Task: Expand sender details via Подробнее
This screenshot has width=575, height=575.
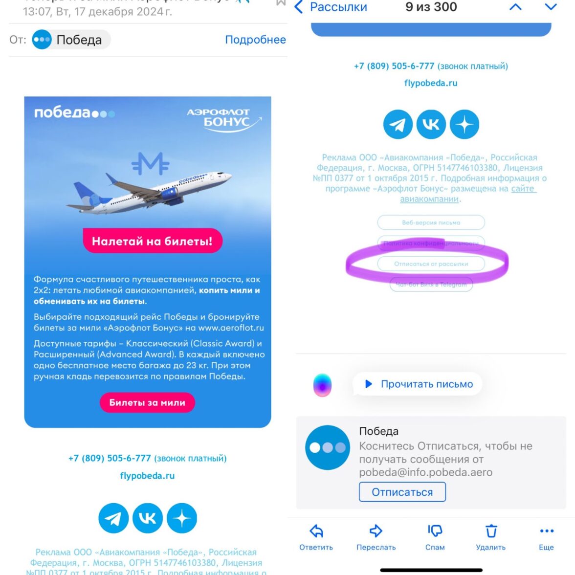Action: tap(255, 40)
